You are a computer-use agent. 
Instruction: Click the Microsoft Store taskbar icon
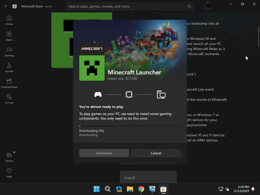click(x=163, y=189)
